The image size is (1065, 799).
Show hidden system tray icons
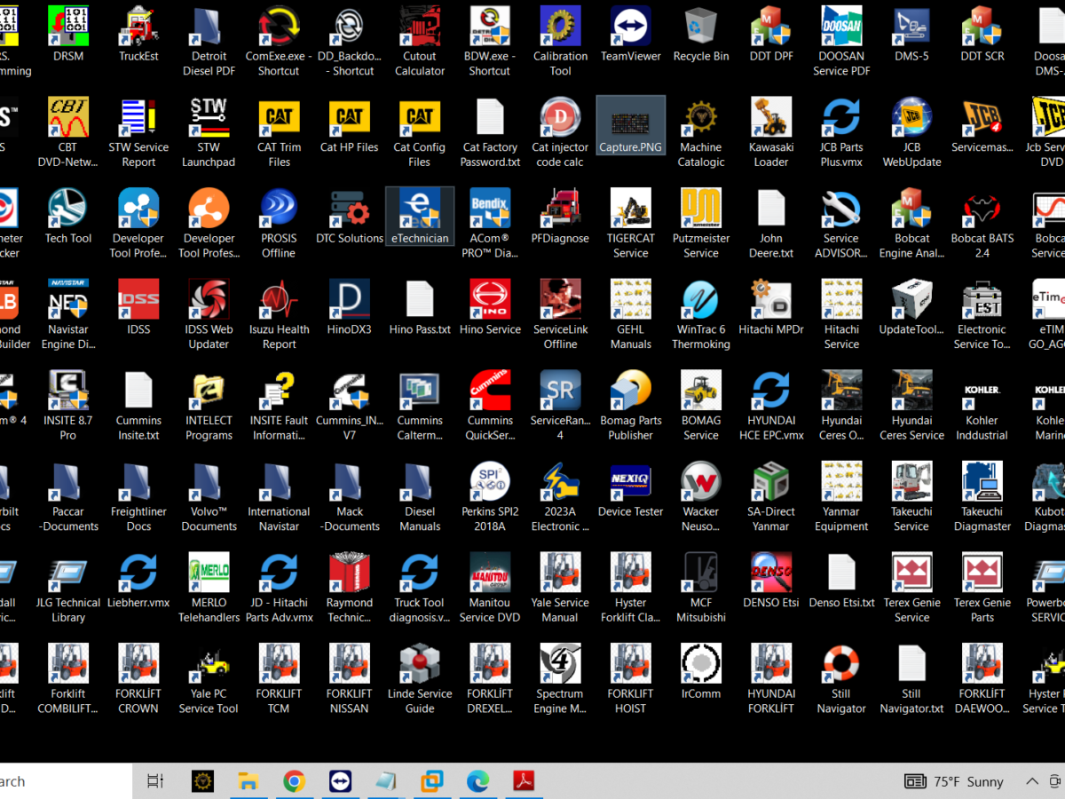click(x=1032, y=781)
